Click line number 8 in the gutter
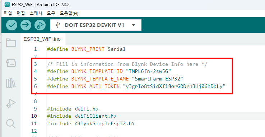The image size is (265, 137). pos(35,101)
